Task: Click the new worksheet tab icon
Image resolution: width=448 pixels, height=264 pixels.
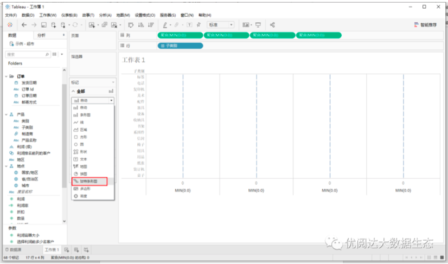Action: pos(67,250)
